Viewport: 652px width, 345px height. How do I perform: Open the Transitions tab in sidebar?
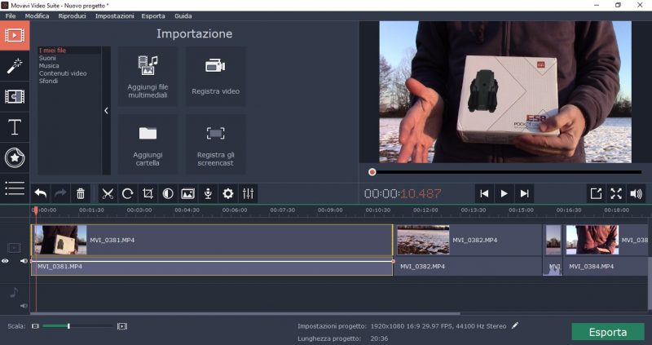(x=15, y=96)
